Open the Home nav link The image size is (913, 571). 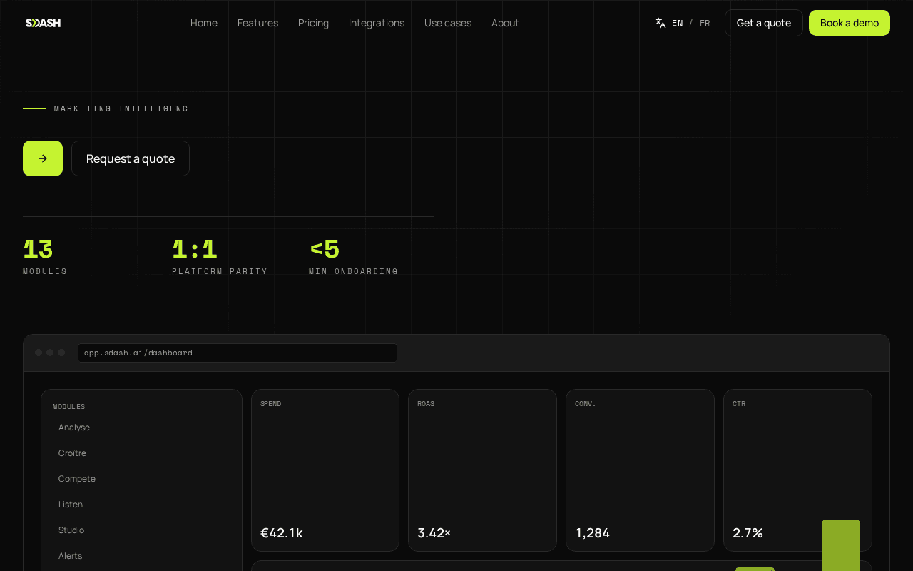(204, 23)
